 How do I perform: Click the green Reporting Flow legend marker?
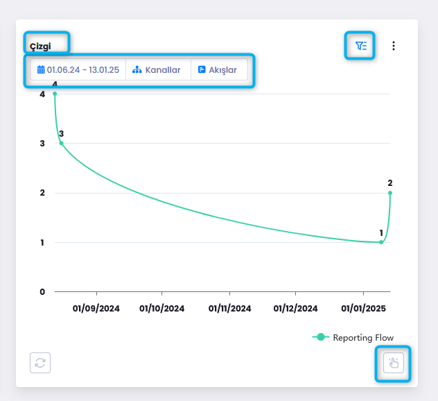tap(320, 337)
